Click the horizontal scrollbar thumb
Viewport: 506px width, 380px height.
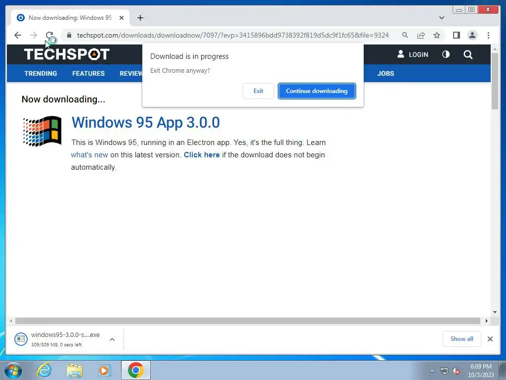[248, 321]
